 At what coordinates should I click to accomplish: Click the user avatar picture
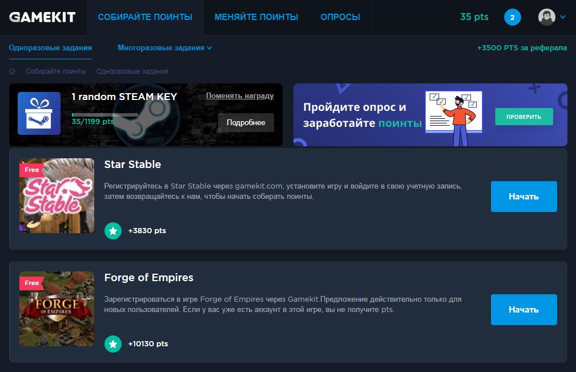click(x=547, y=17)
